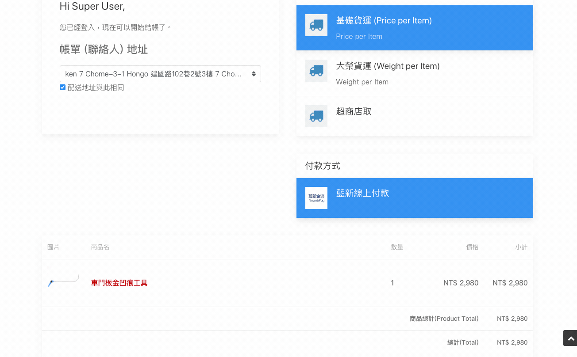Uncheck the 配送地址與此相同 checkbox

(x=62, y=87)
